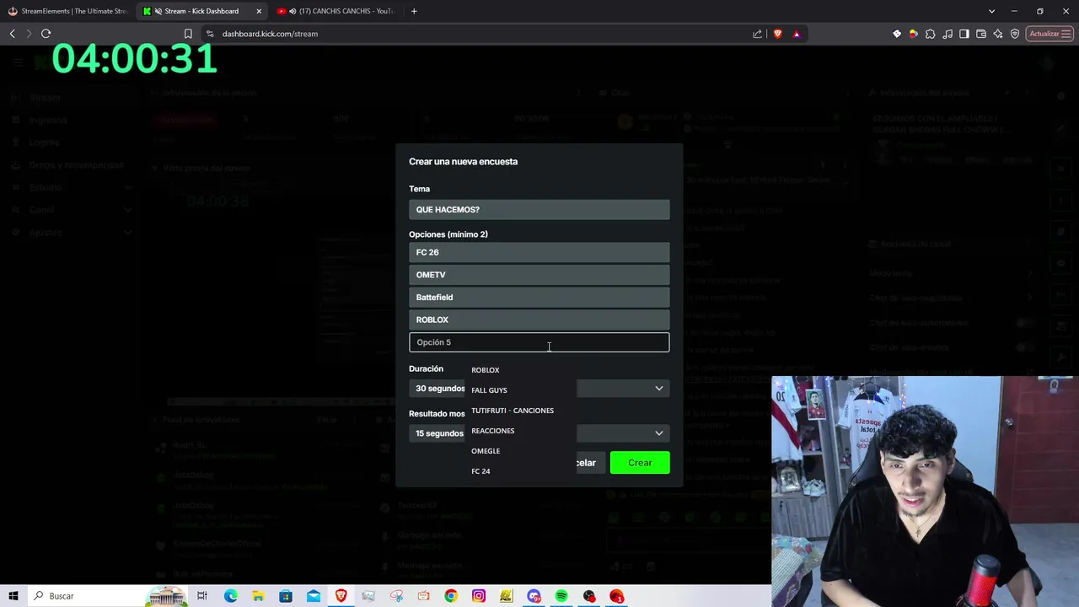
Task: Open the Mail app from taskbar
Action: point(314,596)
